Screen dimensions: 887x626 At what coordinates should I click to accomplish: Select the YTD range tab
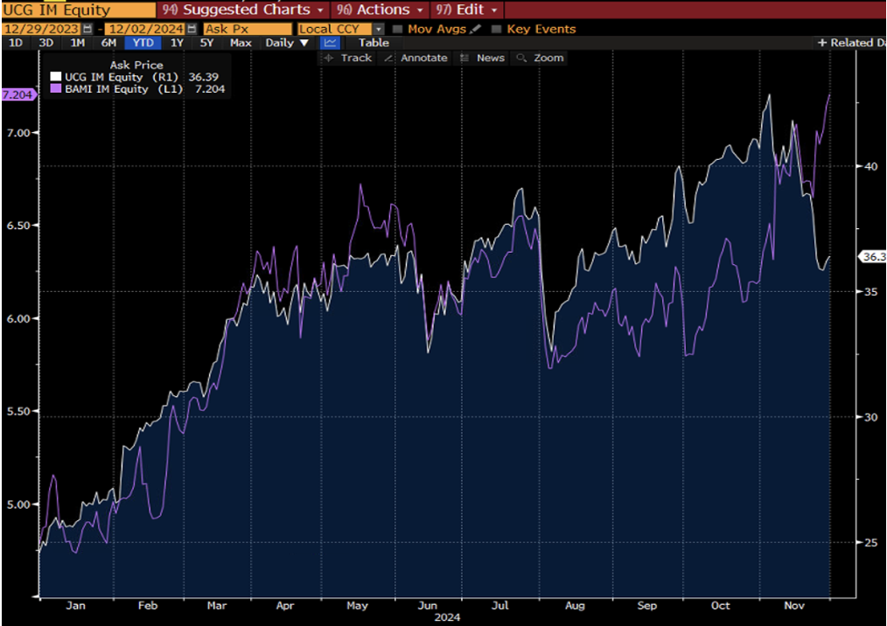[x=143, y=43]
